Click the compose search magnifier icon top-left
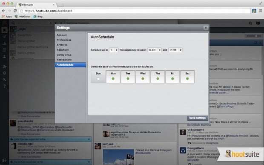The height and width of the screenshot is (165, 264). click(13, 23)
